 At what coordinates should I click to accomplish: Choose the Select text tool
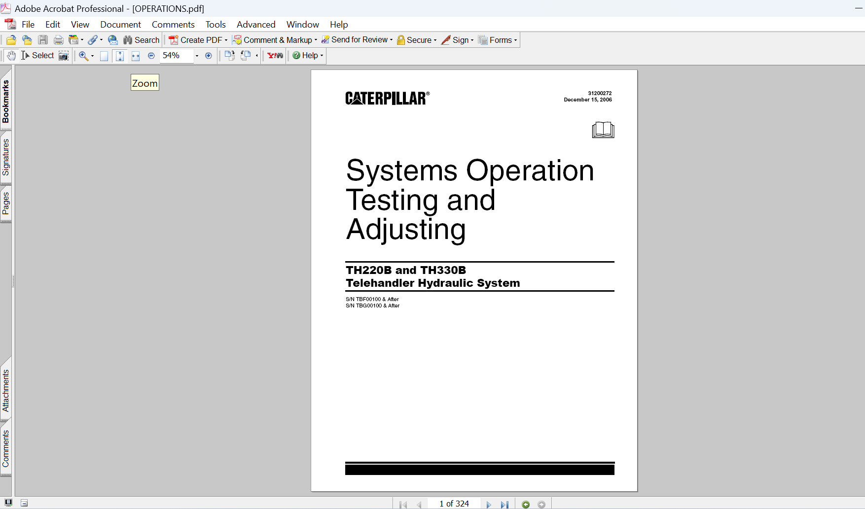tap(37, 56)
